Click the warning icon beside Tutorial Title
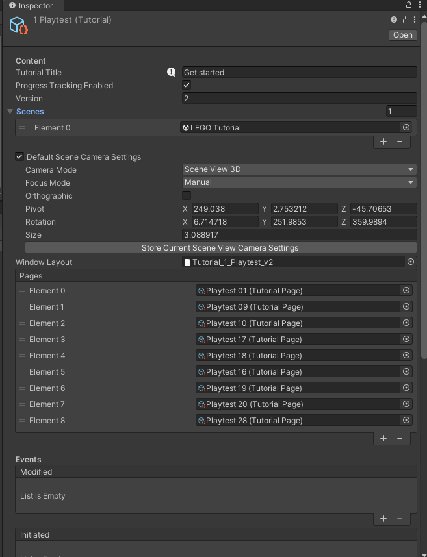The height and width of the screenshot is (557, 427). 172,72
